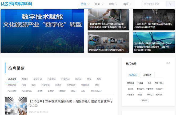The image size is (176, 115).
Task: Open the e泊车 company link
Action: point(140,95)
